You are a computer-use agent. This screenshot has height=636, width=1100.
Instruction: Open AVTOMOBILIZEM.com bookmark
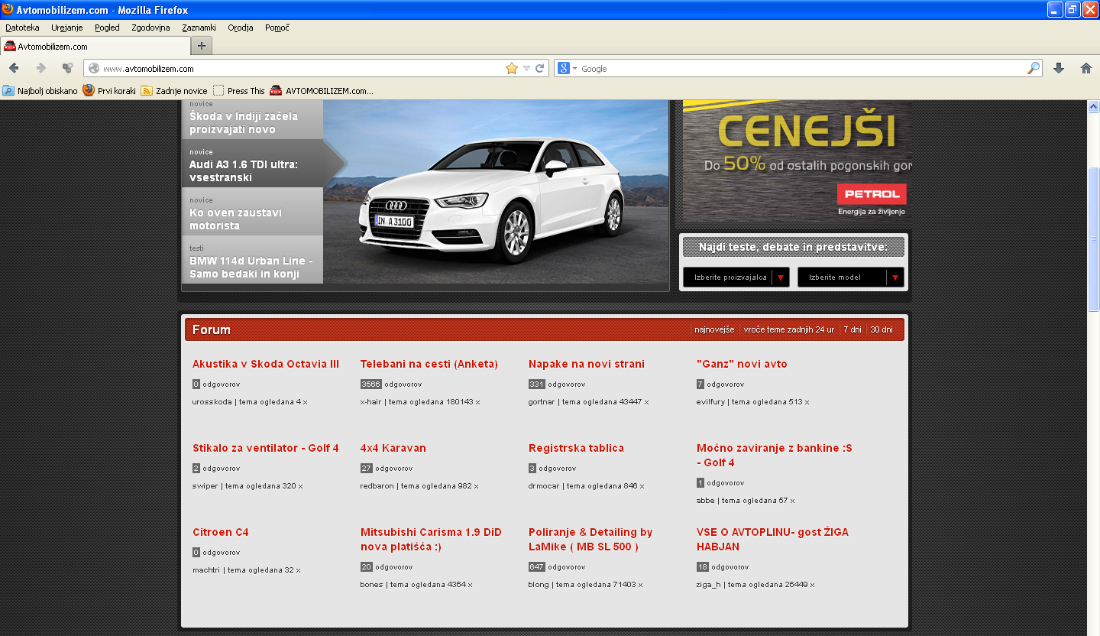tap(322, 90)
